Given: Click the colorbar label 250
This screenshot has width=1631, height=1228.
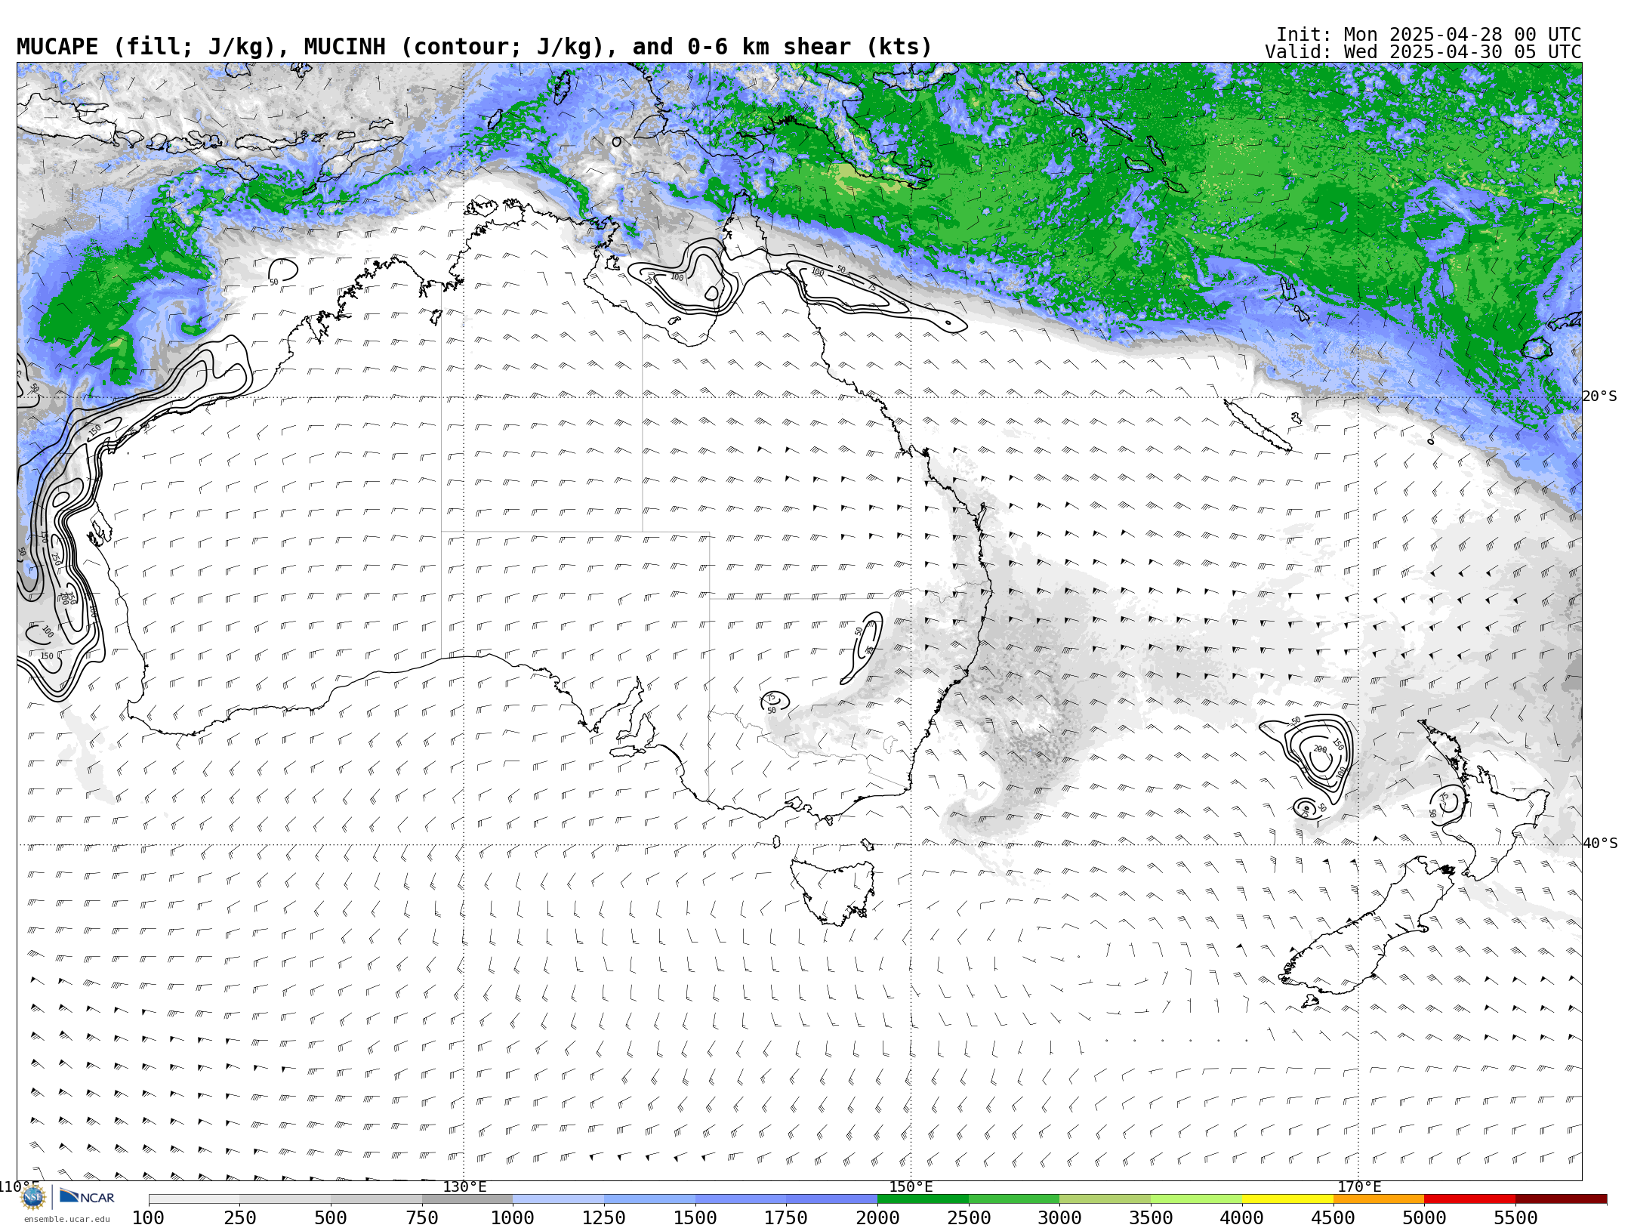Looking at the screenshot, I should tap(239, 1218).
